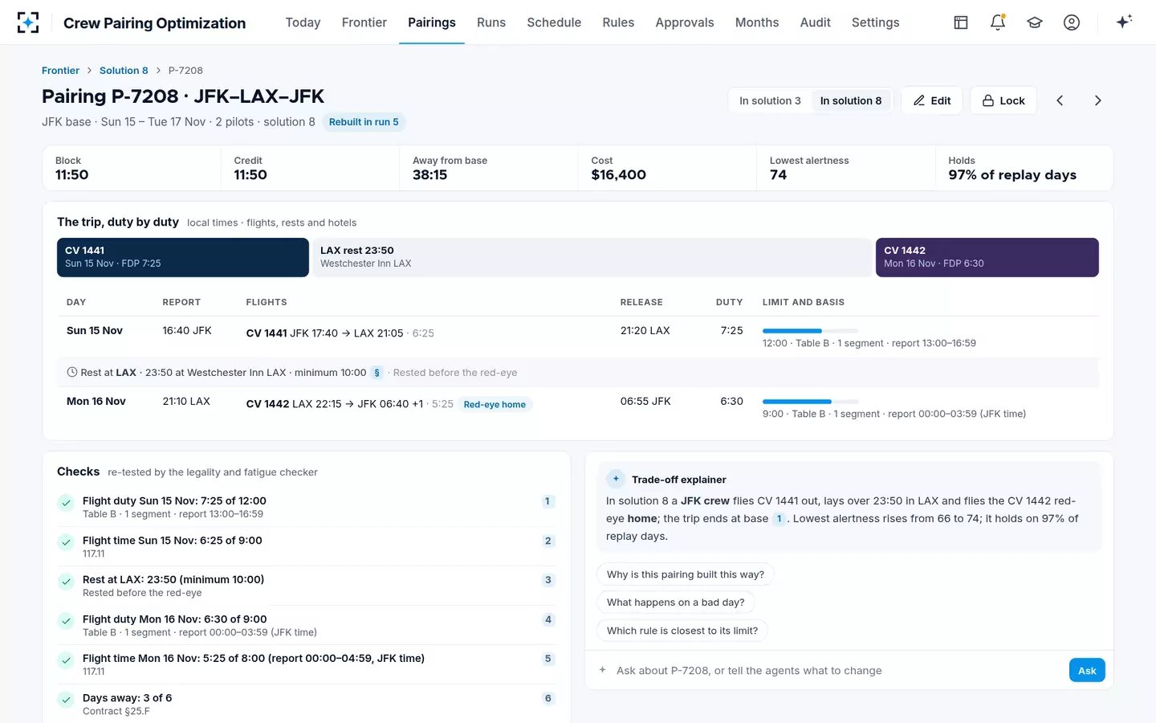Click the Sun 15 Nov duty limit progress bar

click(x=810, y=331)
